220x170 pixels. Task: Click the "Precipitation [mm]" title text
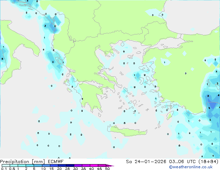[23, 162]
